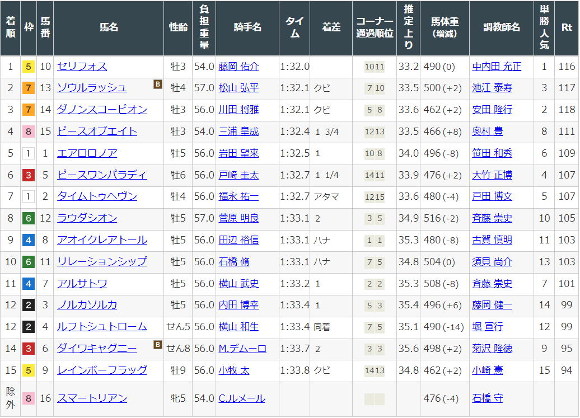This screenshot has height=418, width=580.
Task: Click margin text アタマ
Action: (x=326, y=196)
